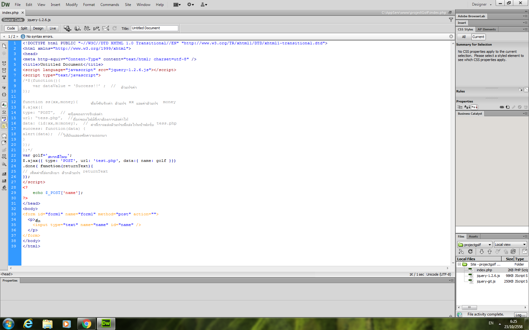
Task: Click Synchronize icon in Files panel
Action: pos(513,251)
